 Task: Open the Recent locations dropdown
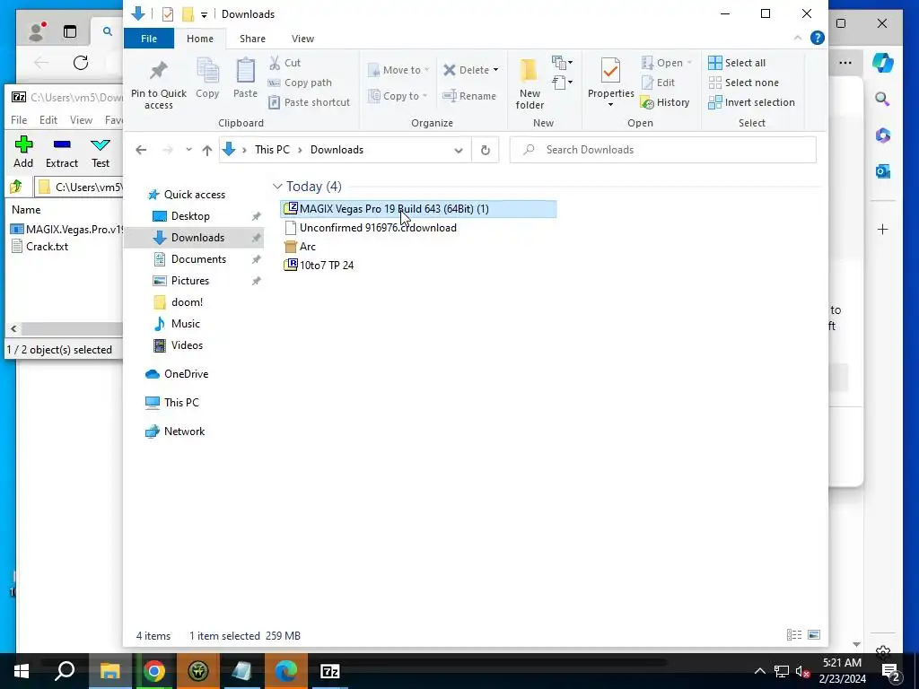point(188,150)
